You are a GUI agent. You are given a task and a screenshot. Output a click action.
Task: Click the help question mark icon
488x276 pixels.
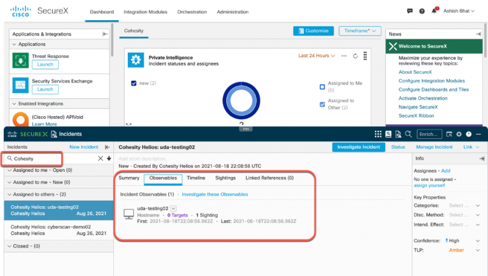coord(422,11)
